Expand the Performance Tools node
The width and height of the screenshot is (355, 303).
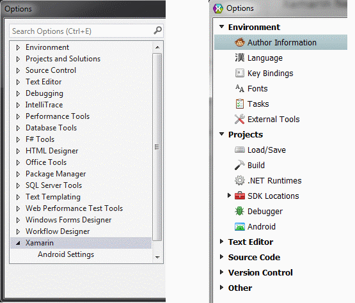click(18, 116)
